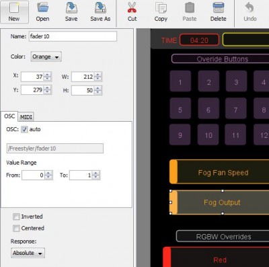
Task: Select override button 10 in layout
Action: click(x=208, y=135)
